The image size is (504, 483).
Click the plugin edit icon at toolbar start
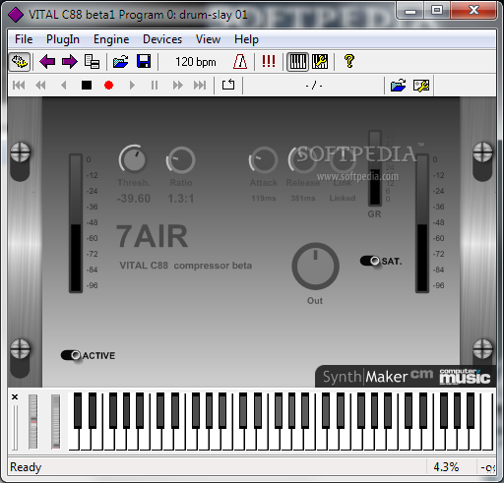[20, 62]
